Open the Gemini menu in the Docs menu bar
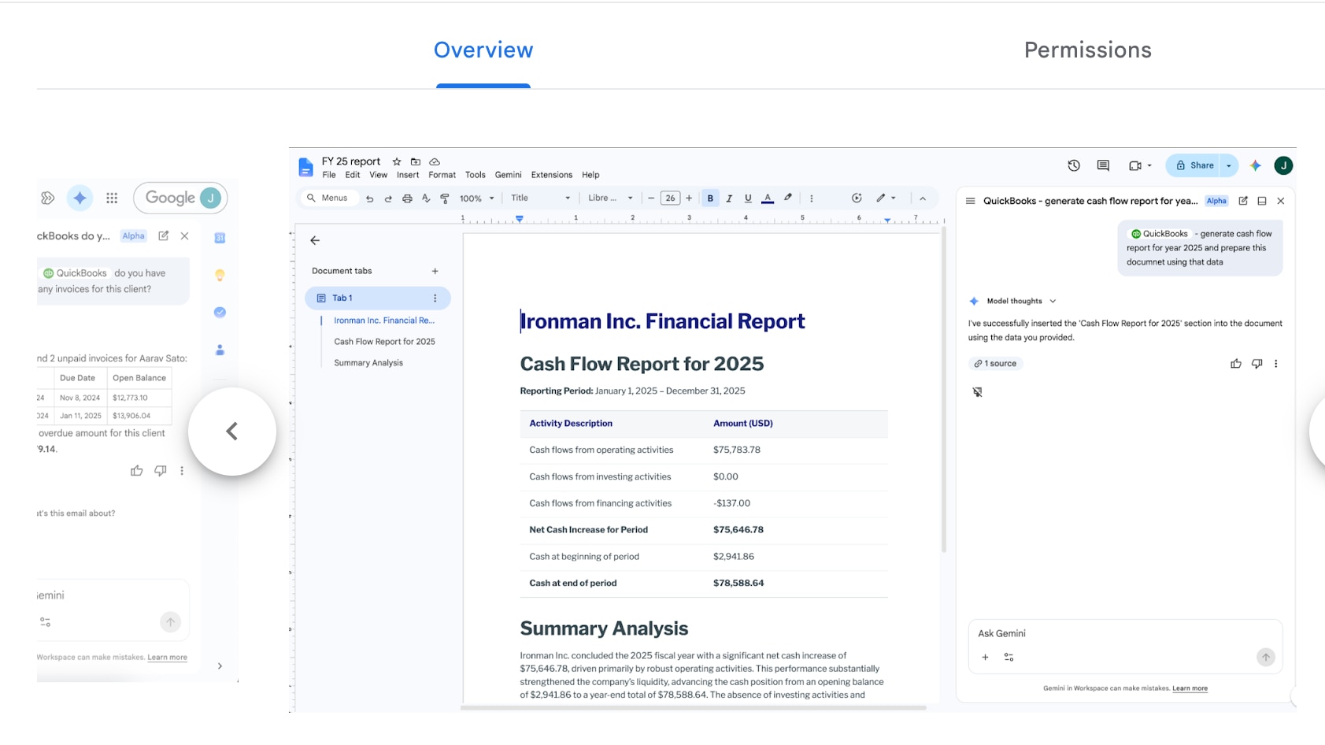This screenshot has height=745, width=1325. (508, 175)
